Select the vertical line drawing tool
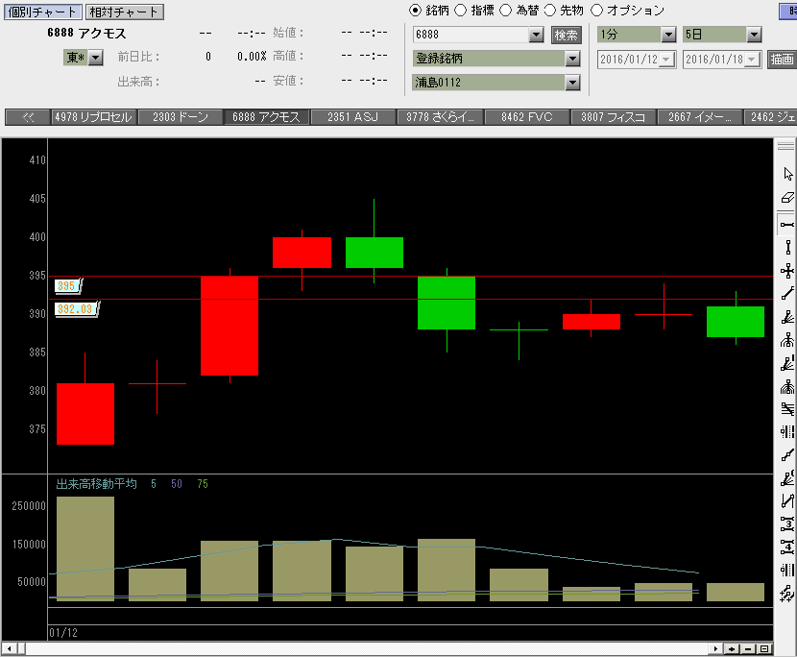 pos(787,248)
